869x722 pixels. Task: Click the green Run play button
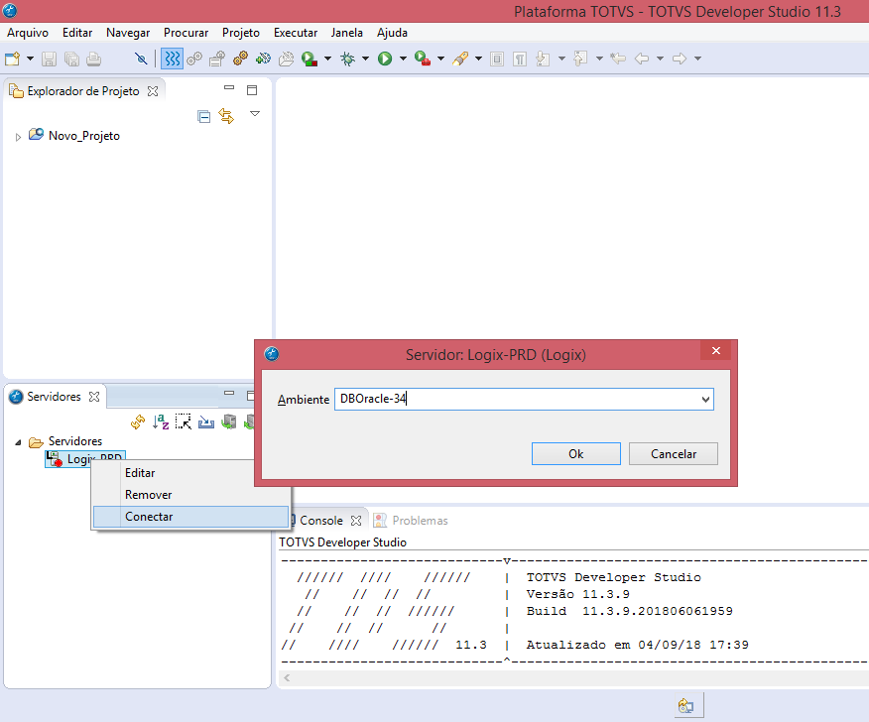(x=385, y=59)
